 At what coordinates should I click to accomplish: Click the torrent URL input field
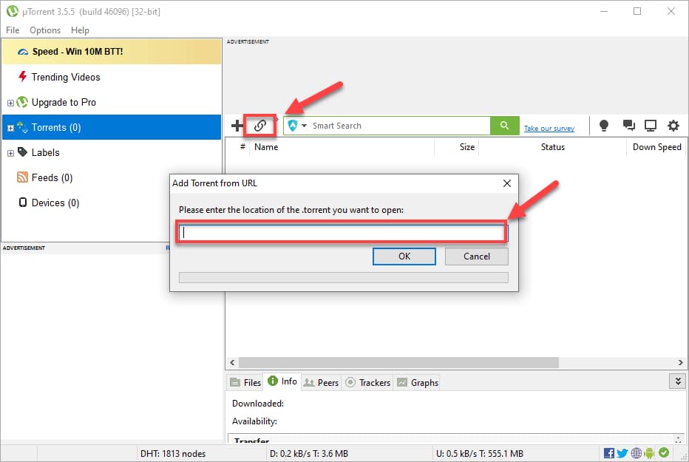pos(342,231)
